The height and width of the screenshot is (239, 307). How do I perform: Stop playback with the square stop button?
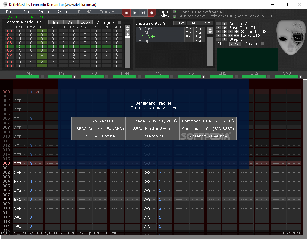[x=127, y=13]
